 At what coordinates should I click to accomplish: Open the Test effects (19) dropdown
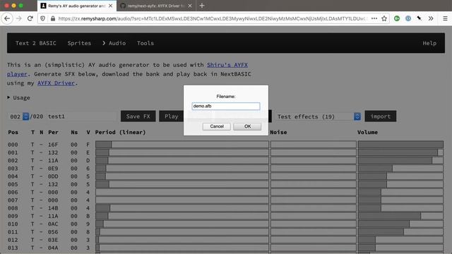tap(319, 116)
